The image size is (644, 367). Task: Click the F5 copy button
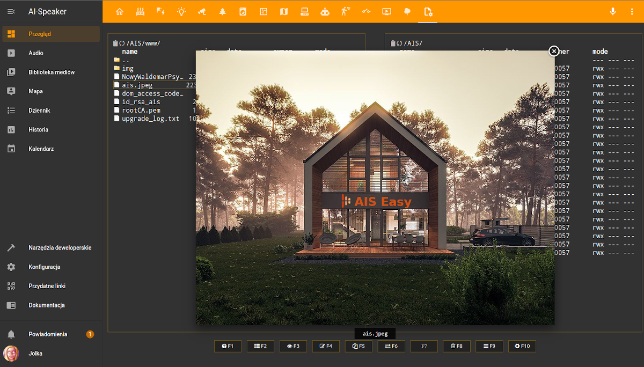pos(358,346)
